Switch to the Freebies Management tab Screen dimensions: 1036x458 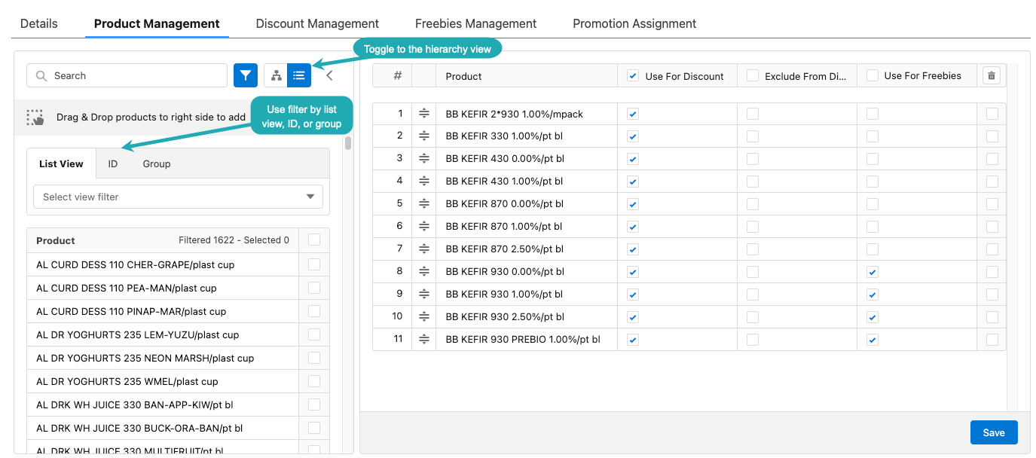475,23
